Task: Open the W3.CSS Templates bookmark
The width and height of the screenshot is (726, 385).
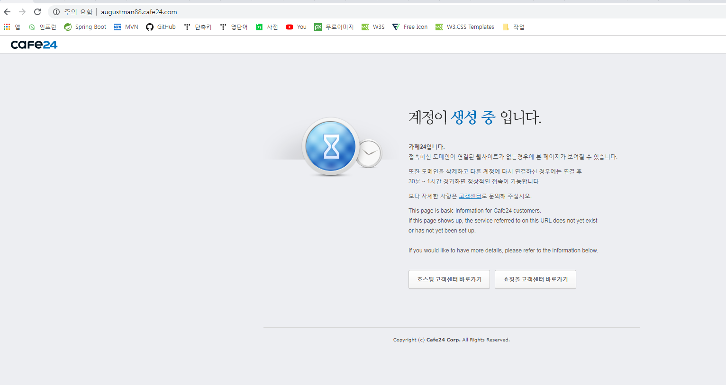Action: [x=465, y=27]
